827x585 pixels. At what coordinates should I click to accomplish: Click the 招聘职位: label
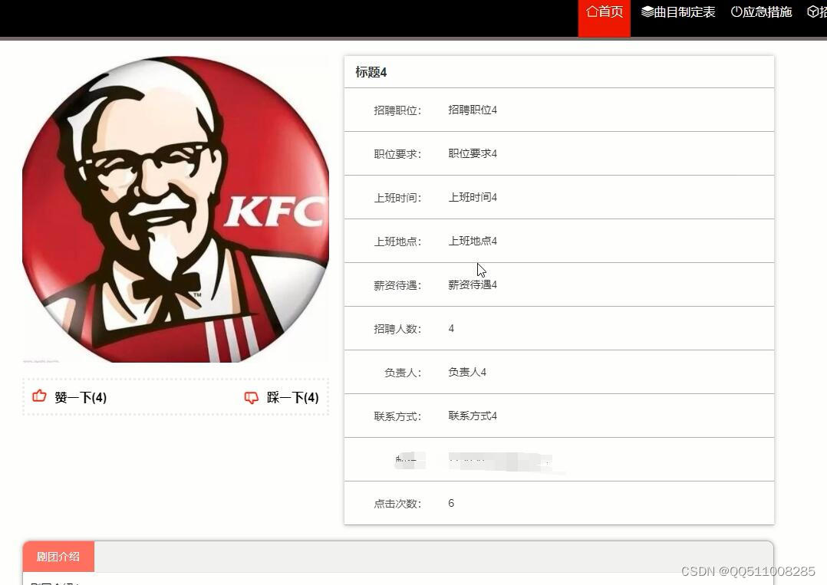pos(397,110)
